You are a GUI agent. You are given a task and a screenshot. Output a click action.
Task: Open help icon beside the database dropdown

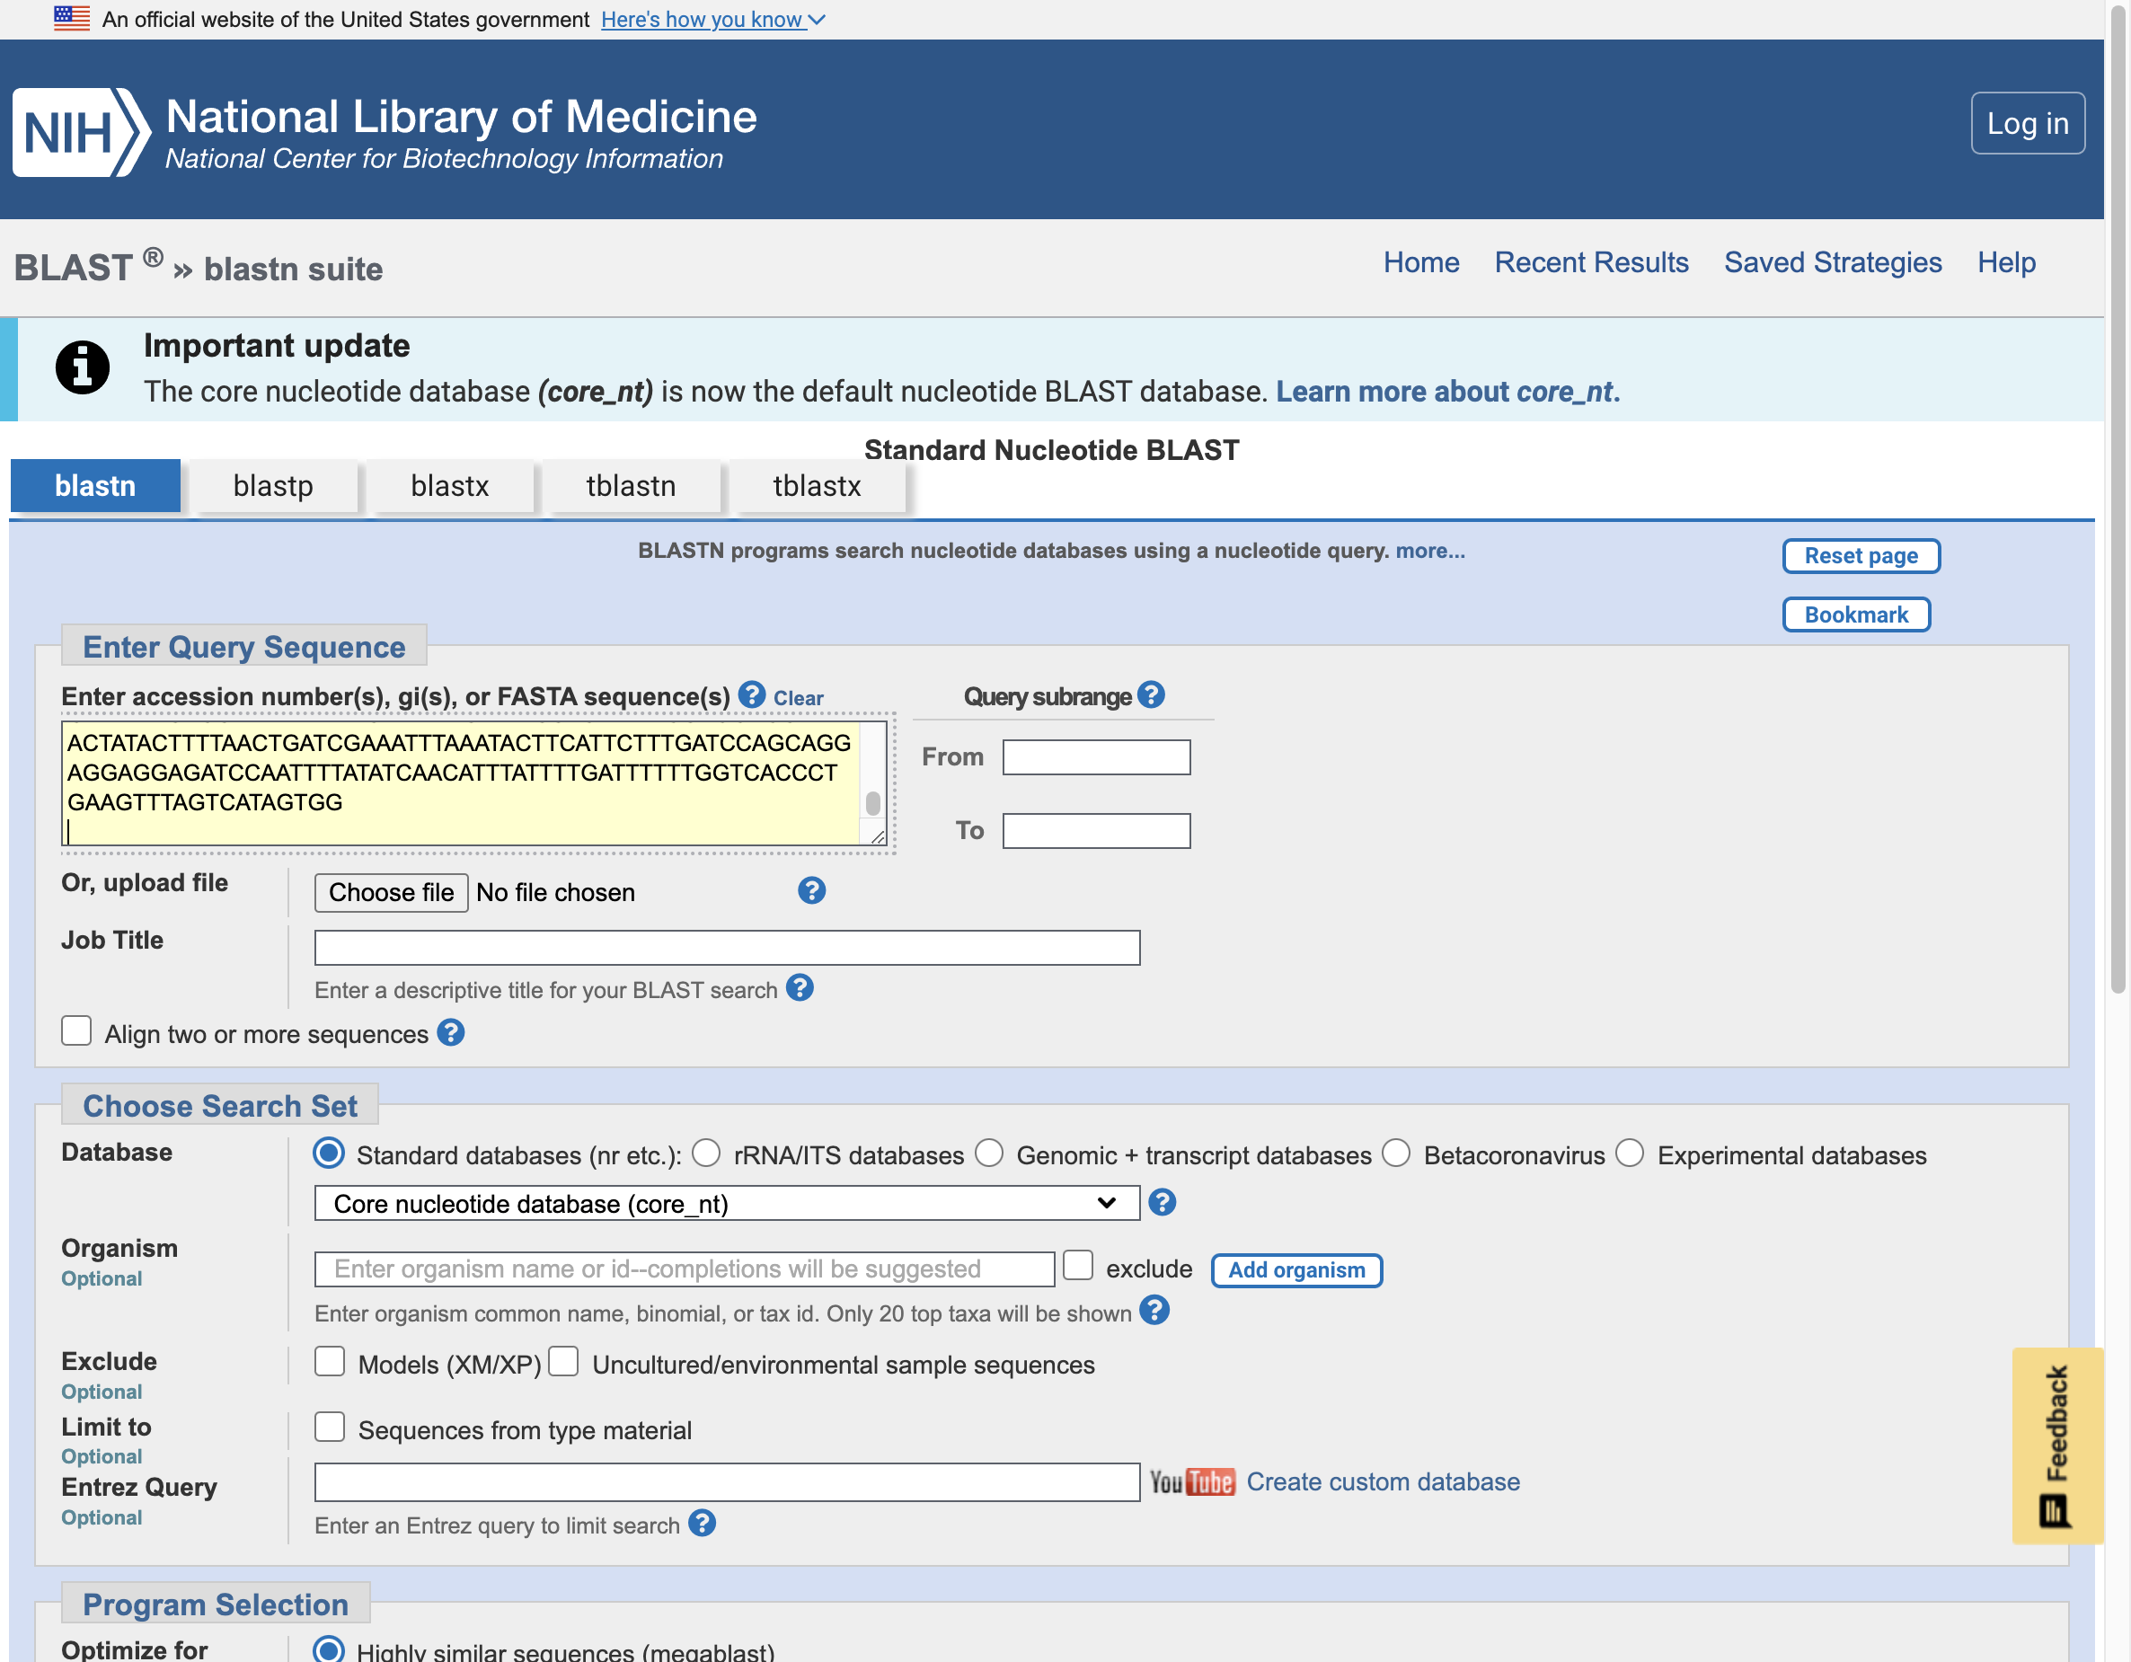pos(1163,1202)
